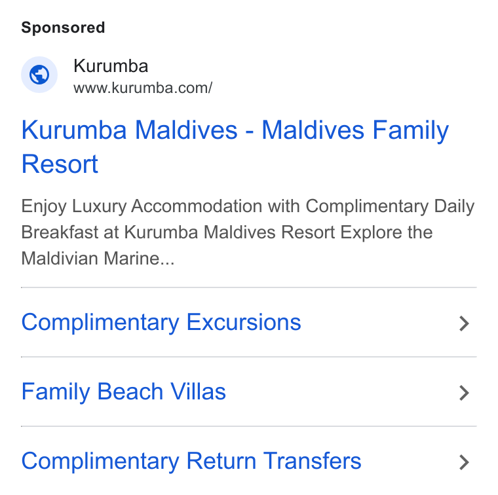Expand the Complimentary Excursions row

coord(249,322)
